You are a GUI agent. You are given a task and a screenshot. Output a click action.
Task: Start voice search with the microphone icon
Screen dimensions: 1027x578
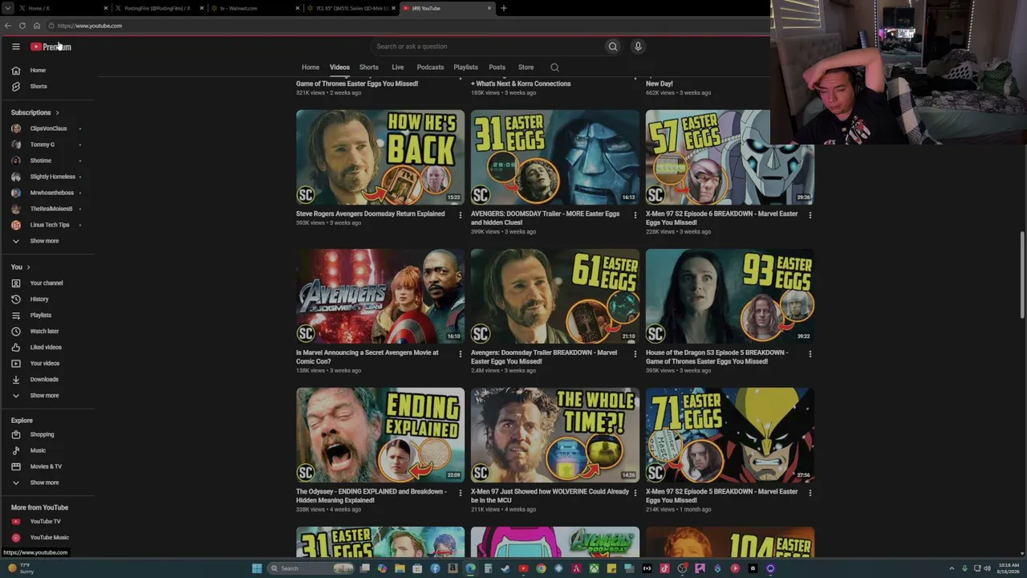(638, 47)
